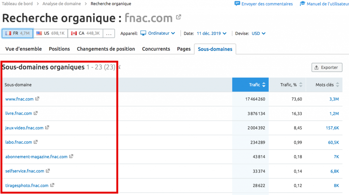This screenshot has width=349, height=195.
Task: Click traffic value 234 289
Action: point(258,142)
